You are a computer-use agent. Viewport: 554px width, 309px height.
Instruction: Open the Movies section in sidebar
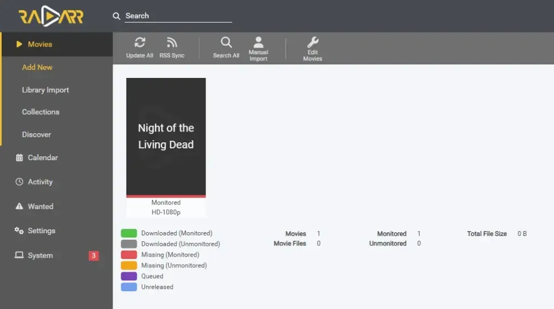pyautogui.click(x=40, y=44)
